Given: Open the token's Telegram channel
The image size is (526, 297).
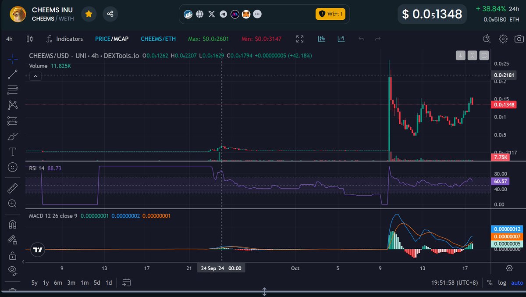Looking at the screenshot, I should tap(224, 14).
